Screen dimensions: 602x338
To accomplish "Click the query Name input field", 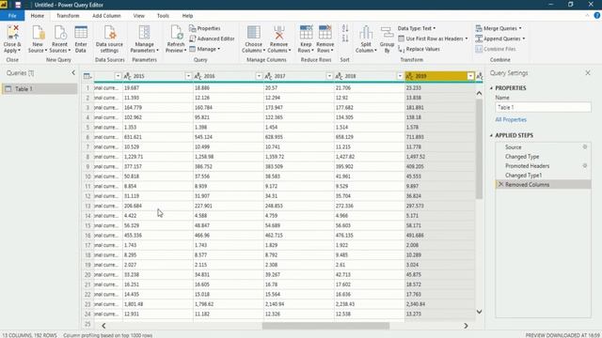I will [543, 107].
